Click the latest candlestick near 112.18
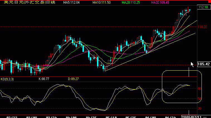The image size is (211, 118). pyautogui.click(x=190, y=10)
